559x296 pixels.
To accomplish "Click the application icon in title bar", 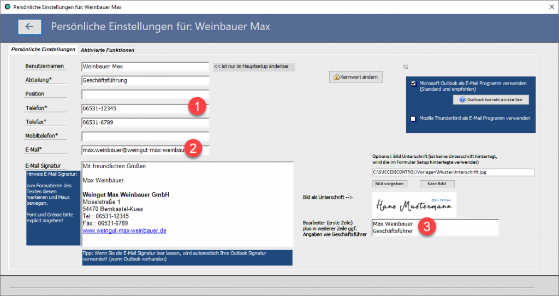I will tap(8, 7).
